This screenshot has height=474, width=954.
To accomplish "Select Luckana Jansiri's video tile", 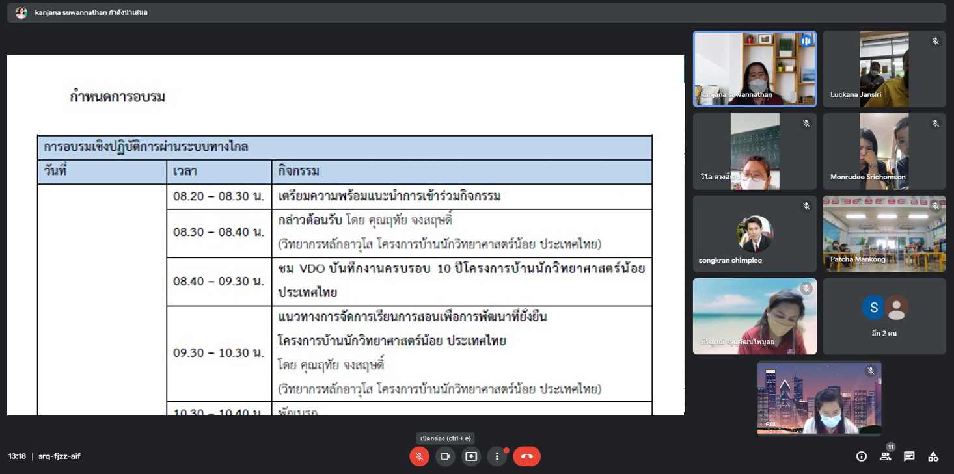I will [x=884, y=69].
